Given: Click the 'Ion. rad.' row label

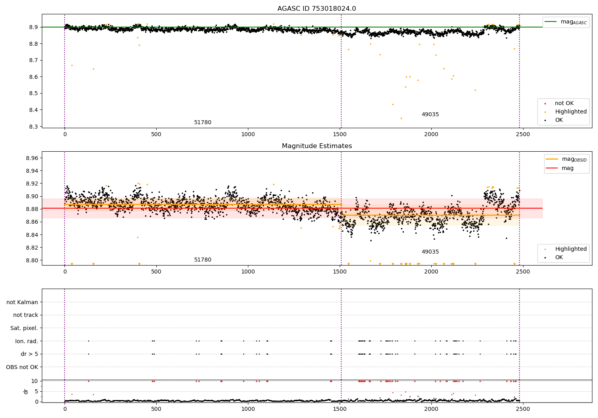Looking at the screenshot, I should point(27,341).
